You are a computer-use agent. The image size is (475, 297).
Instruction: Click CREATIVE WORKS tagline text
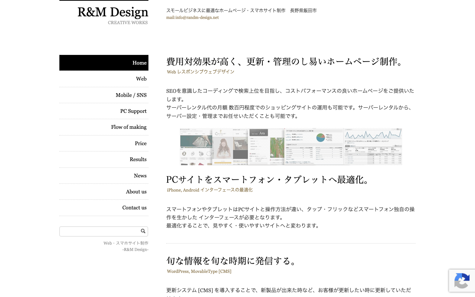[128, 23]
